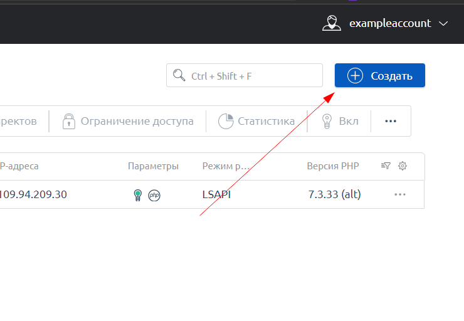The height and width of the screenshot is (321, 464).
Task: Click the user avatar icon
Action: (x=332, y=23)
